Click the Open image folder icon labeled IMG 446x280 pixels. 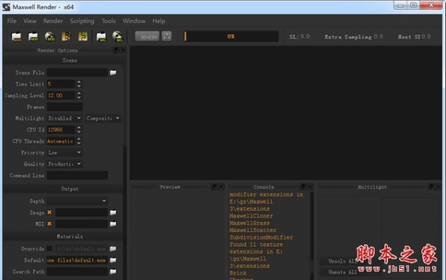click(x=101, y=36)
